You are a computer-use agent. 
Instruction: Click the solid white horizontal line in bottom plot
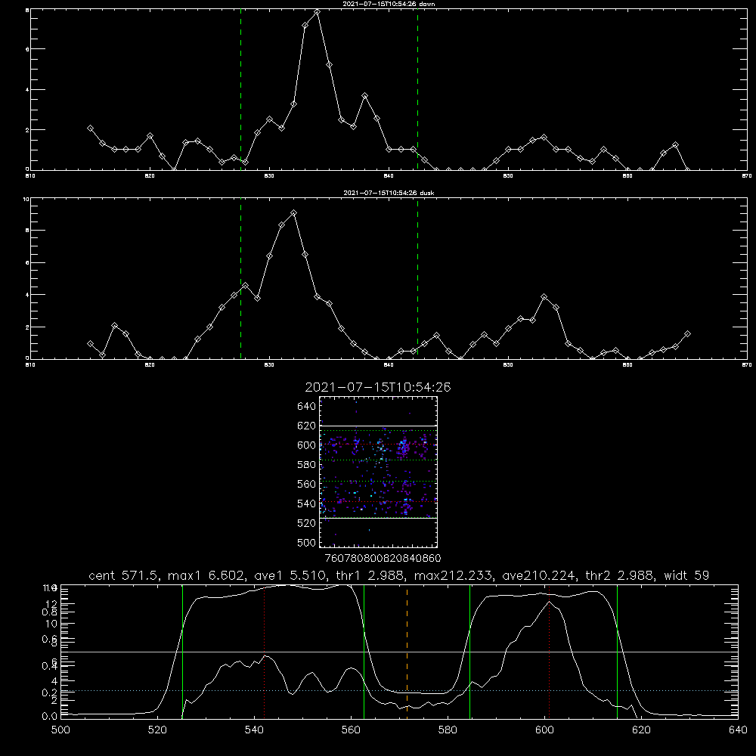coord(399,652)
